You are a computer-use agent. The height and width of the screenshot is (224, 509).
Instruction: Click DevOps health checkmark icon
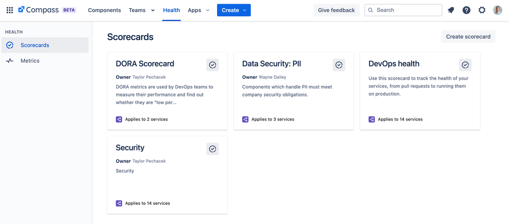[x=465, y=65]
